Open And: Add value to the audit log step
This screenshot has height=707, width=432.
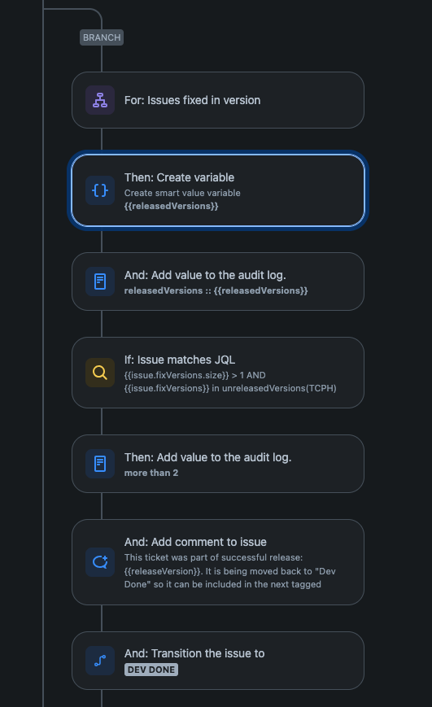point(218,281)
